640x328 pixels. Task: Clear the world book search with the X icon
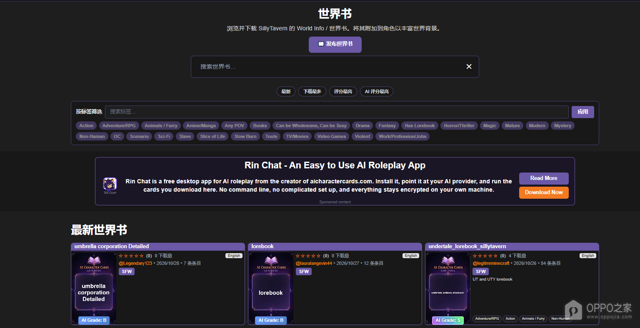pos(469,67)
